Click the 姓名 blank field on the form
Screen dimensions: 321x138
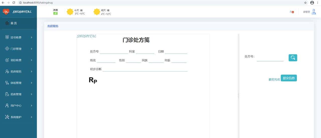106,60
